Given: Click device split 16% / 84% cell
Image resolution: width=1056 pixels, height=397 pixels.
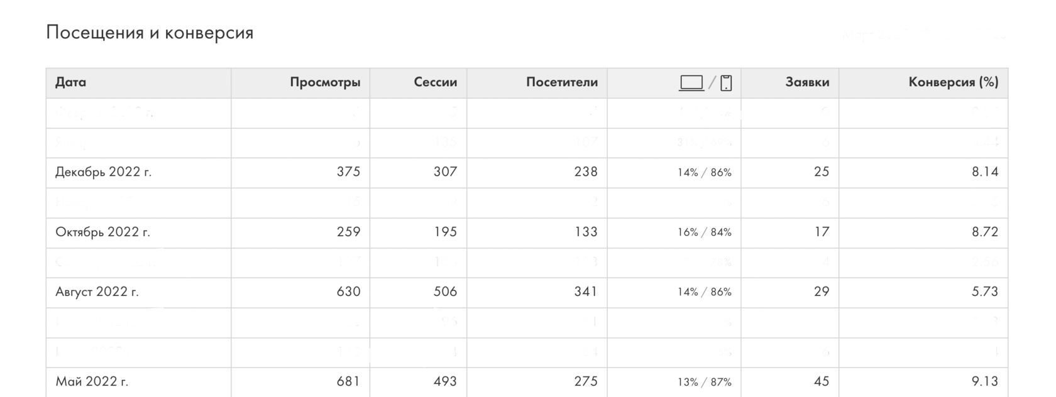Looking at the screenshot, I should point(704,232).
